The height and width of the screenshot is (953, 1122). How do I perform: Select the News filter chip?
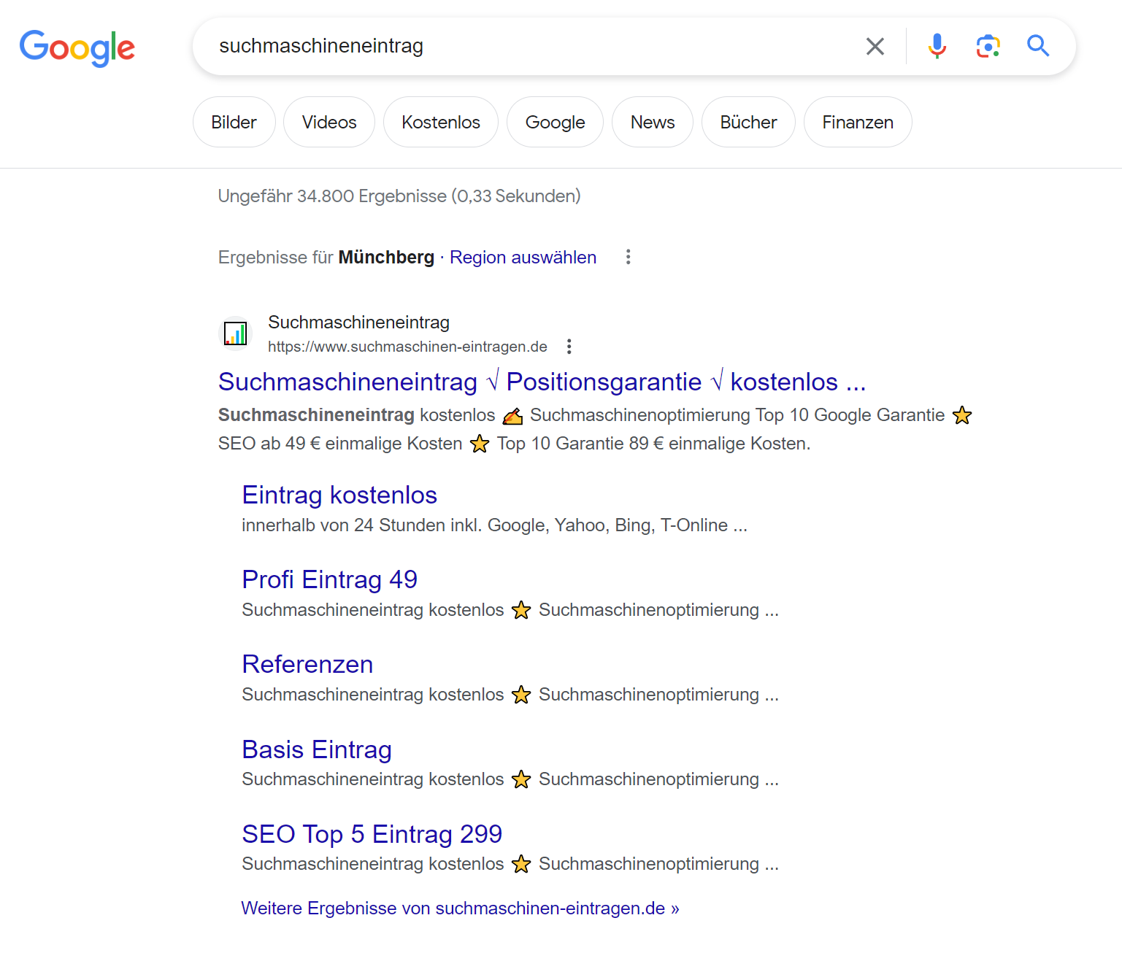tap(652, 122)
